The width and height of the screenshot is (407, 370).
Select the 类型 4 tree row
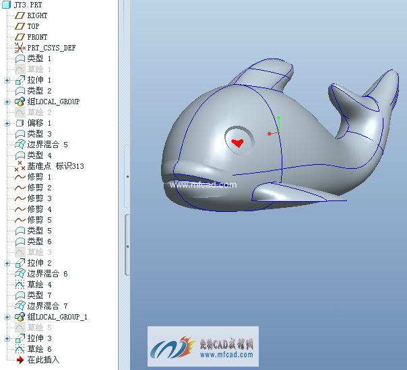pos(33,155)
